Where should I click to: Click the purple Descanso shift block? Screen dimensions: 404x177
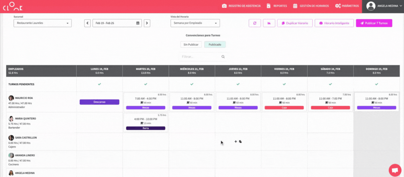(99, 102)
